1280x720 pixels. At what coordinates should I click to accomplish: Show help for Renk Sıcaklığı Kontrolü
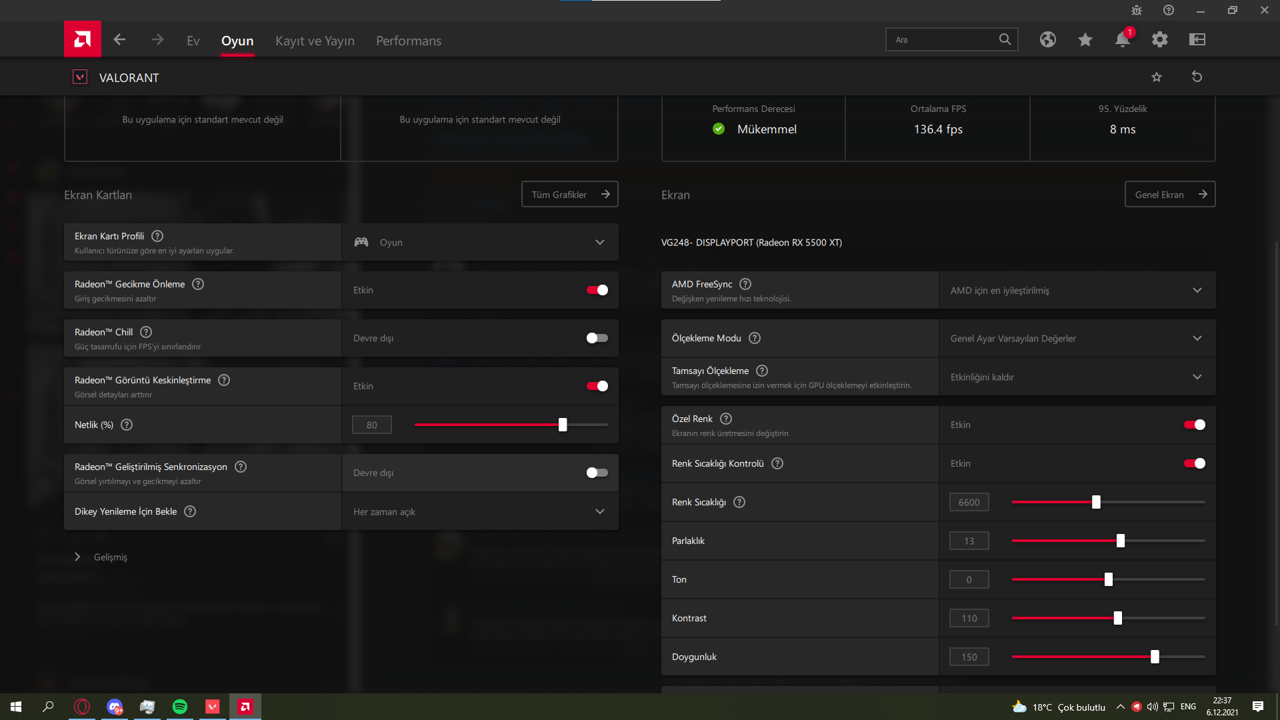(777, 463)
